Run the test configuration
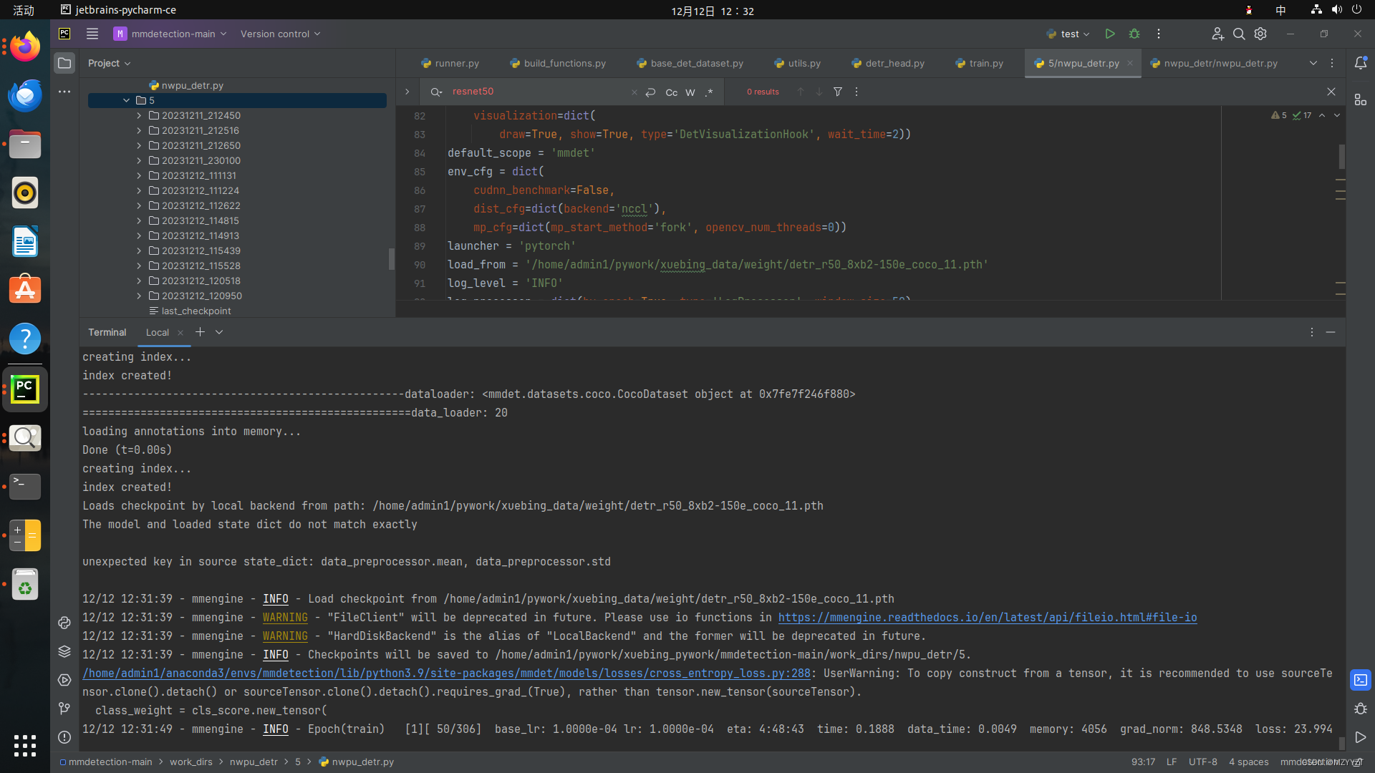This screenshot has height=773, width=1375. tap(1109, 34)
